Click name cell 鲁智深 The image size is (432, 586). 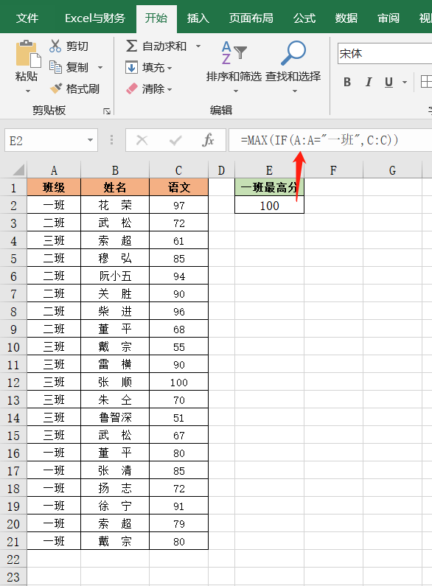click(115, 417)
